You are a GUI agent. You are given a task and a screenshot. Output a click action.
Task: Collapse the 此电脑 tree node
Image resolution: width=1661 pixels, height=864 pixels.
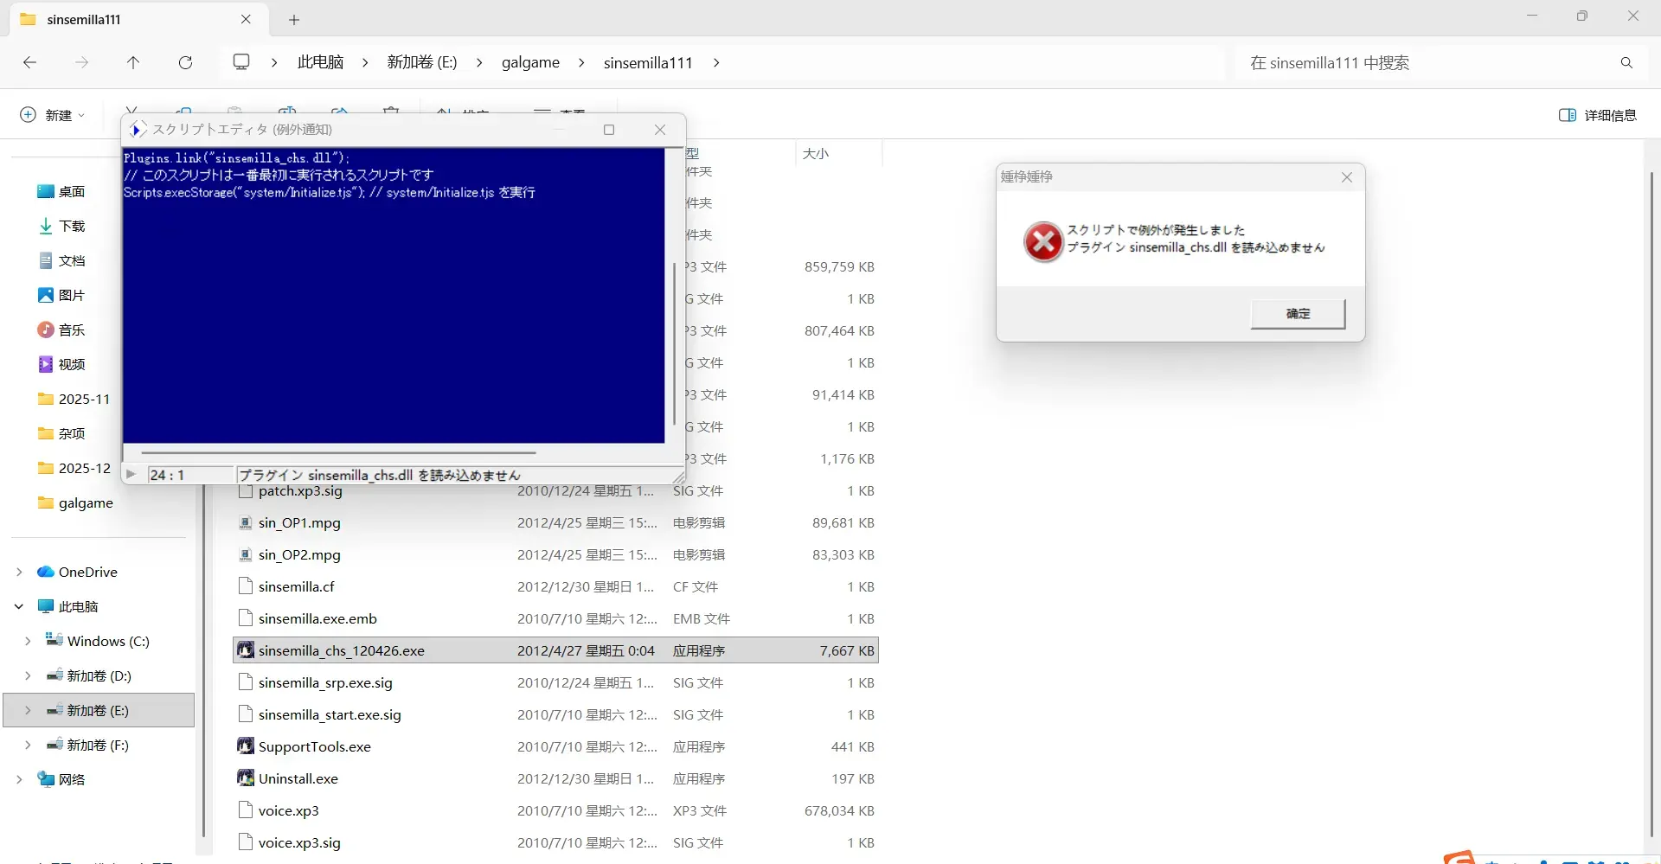[x=19, y=606]
